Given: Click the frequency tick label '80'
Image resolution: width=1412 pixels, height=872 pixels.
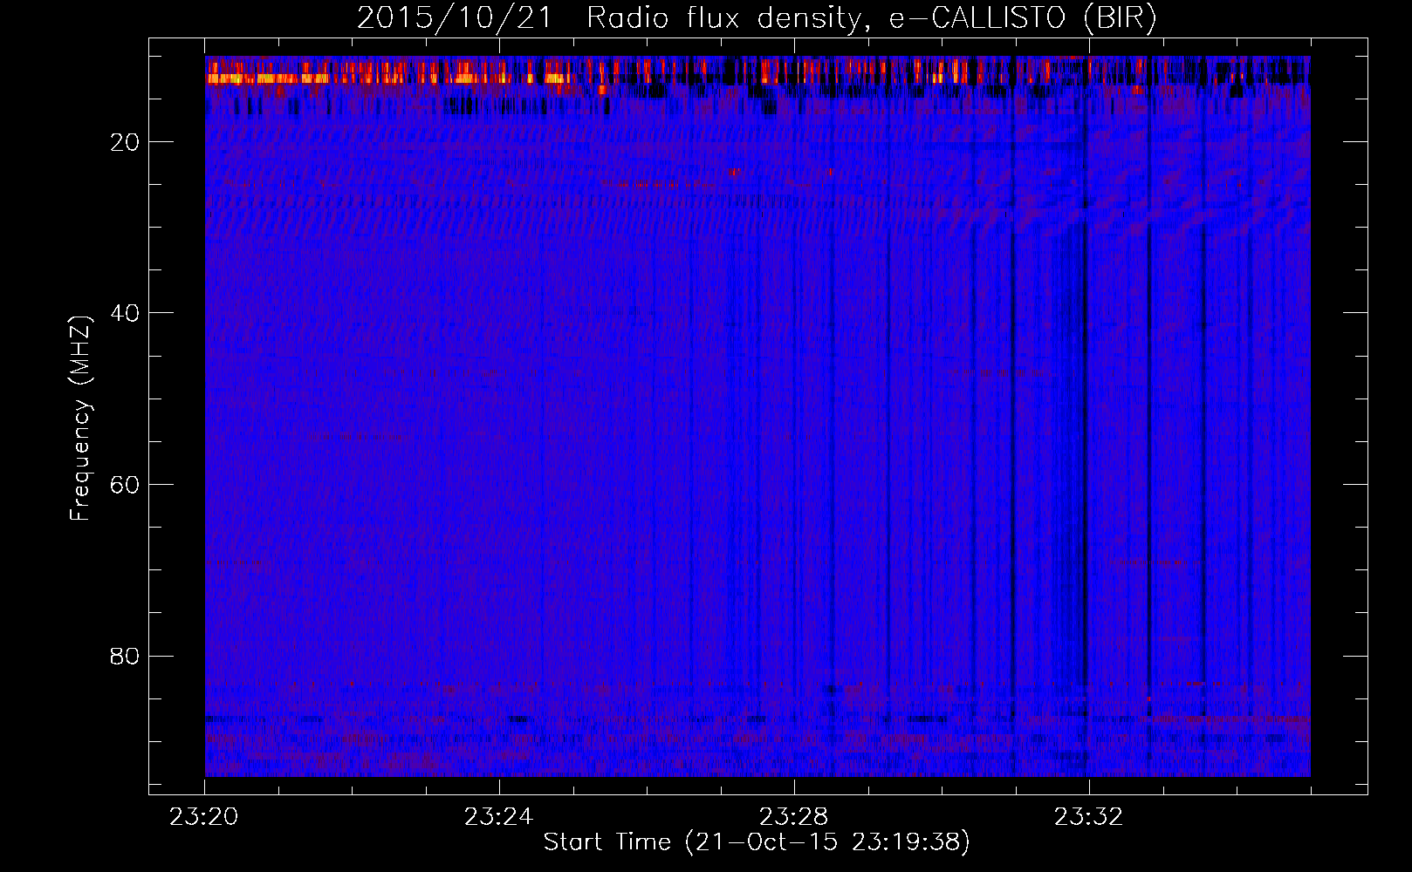Looking at the screenshot, I should [x=125, y=656].
